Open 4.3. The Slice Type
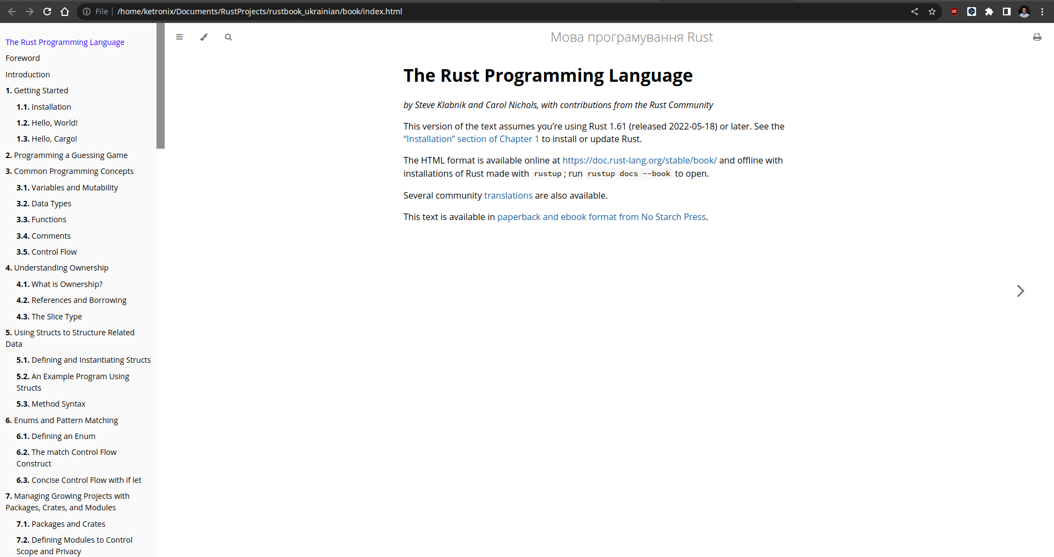1054x557 pixels. point(49,317)
